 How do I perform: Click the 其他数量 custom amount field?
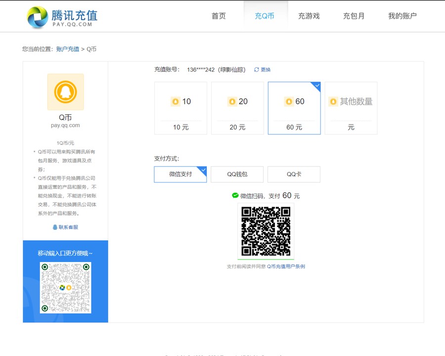click(x=356, y=101)
